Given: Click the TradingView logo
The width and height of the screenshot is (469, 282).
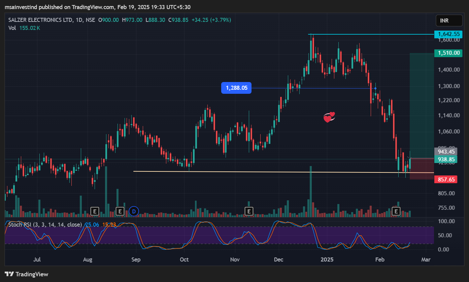Looking at the screenshot, I should (x=27, y=274).
